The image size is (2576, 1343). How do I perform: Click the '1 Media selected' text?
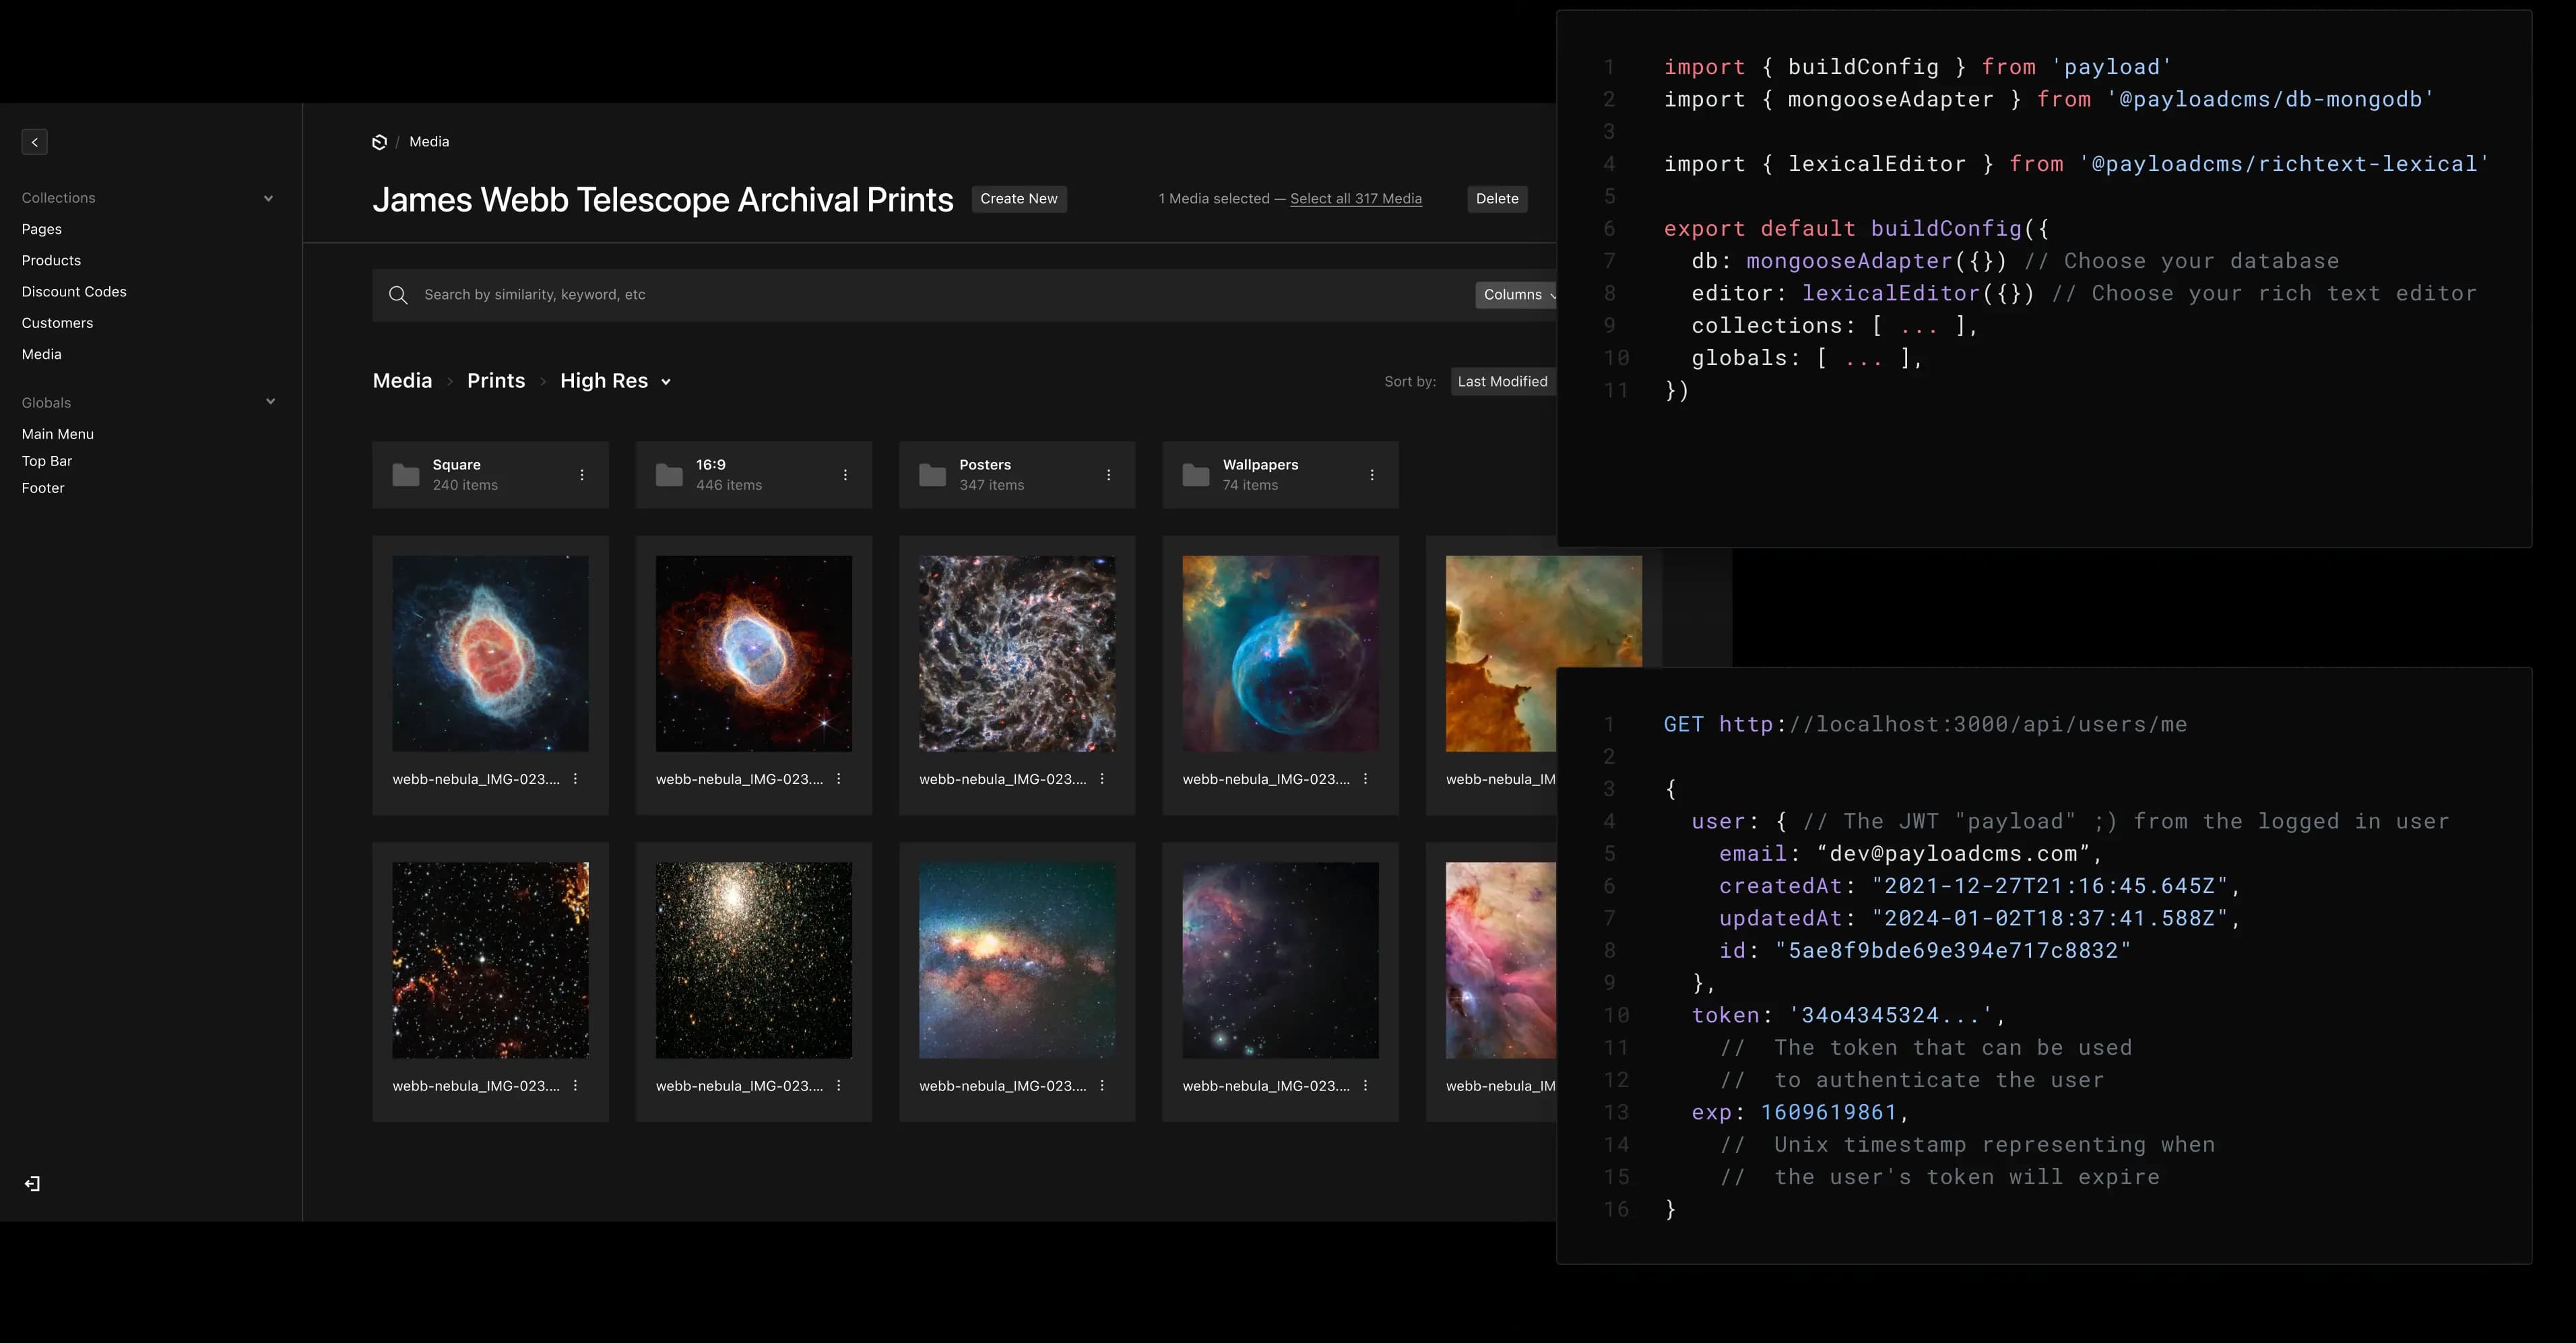coord(1214,199)
